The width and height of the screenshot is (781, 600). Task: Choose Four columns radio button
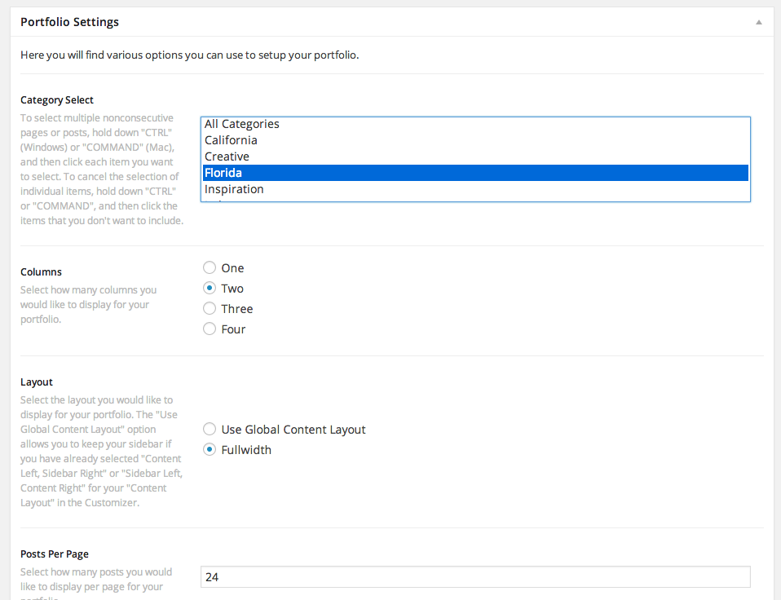[x=210, y=329]
